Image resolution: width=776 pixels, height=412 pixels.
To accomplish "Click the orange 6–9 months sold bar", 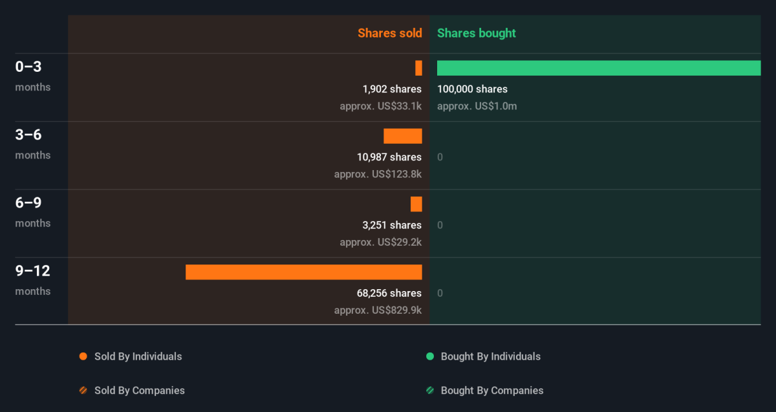I will (x=416, y=204).
